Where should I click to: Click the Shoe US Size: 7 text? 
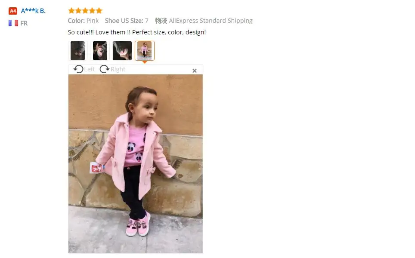click(127, 21)
